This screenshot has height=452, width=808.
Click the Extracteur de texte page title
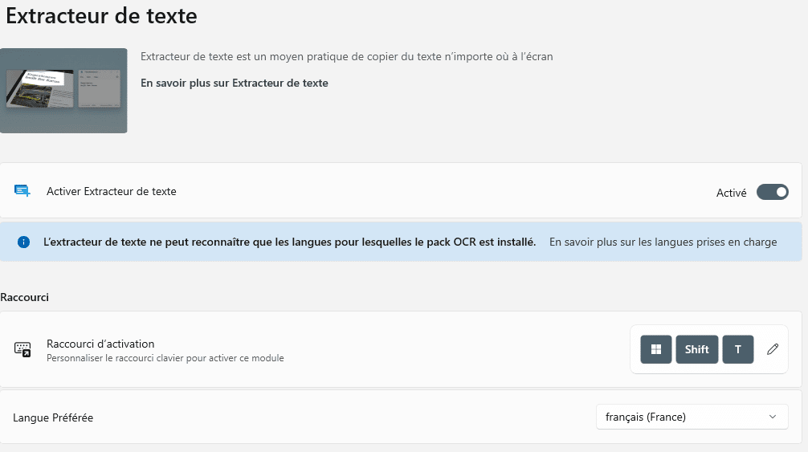101,16
